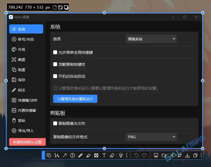Select the Eraser tool
The height and width of the screenshot is (167, 211).
[x=112, y=155]
